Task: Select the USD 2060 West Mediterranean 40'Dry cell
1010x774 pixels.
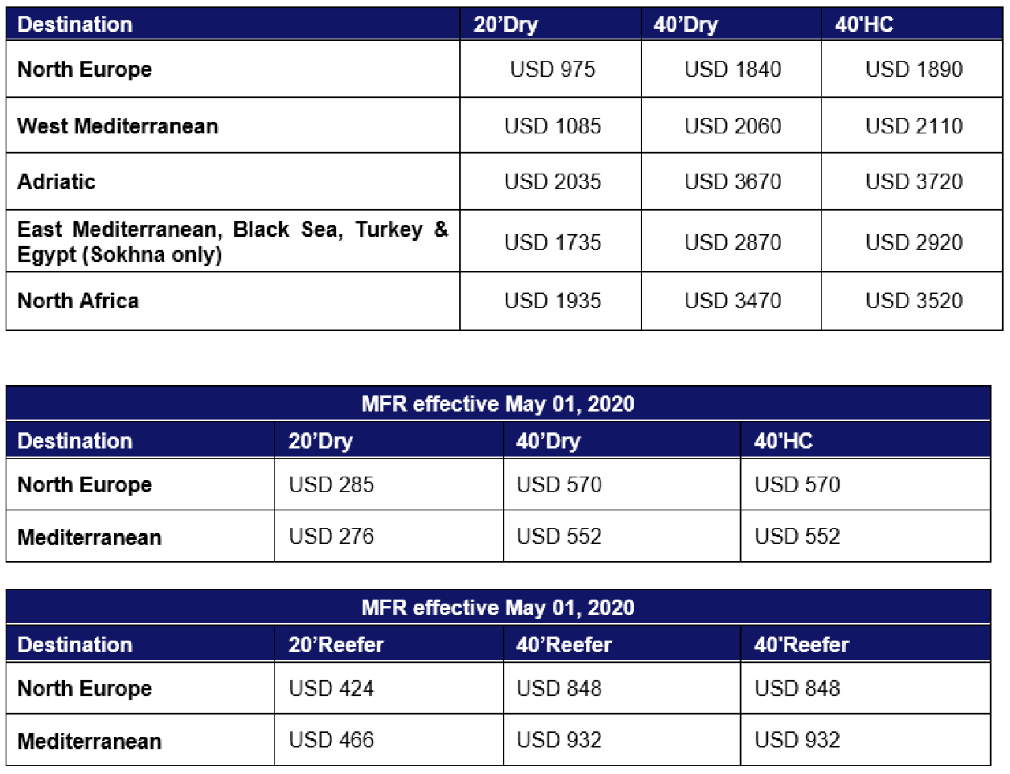Action: [731, 125]
